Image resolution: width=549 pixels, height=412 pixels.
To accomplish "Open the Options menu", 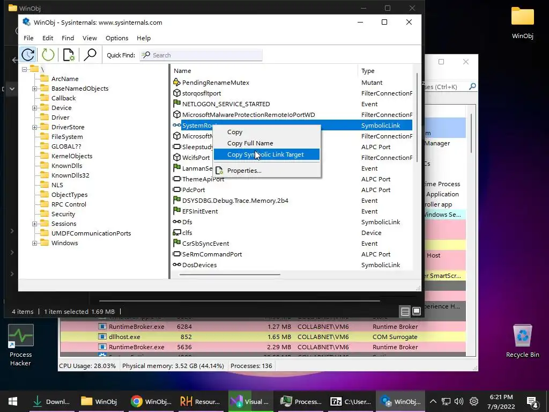I will tap(117, 38).
